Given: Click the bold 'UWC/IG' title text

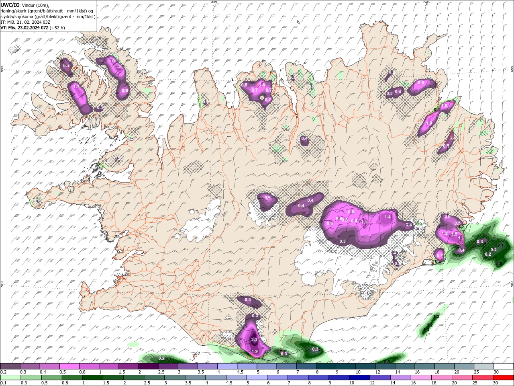Looking at the screenshot, I should 9,5.
